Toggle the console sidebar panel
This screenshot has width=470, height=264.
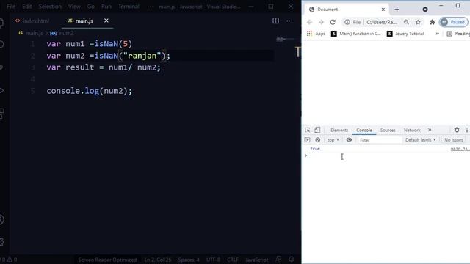[307, 140]
